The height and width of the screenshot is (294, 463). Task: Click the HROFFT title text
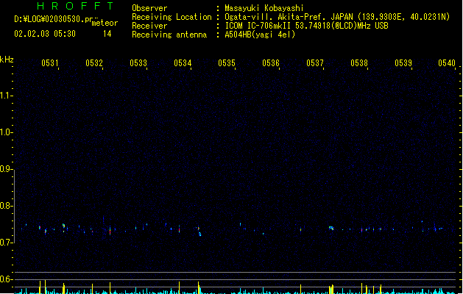76,6
